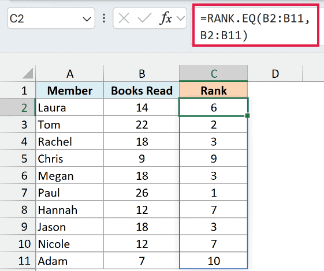
Task: Click the fill handle of cell C2
Action: [247, 115]
